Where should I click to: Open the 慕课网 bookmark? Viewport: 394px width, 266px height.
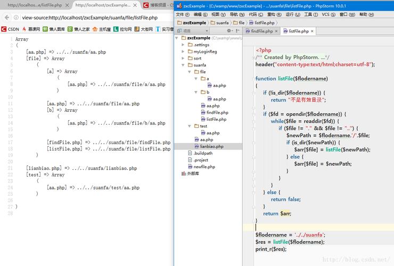point(31,29)
